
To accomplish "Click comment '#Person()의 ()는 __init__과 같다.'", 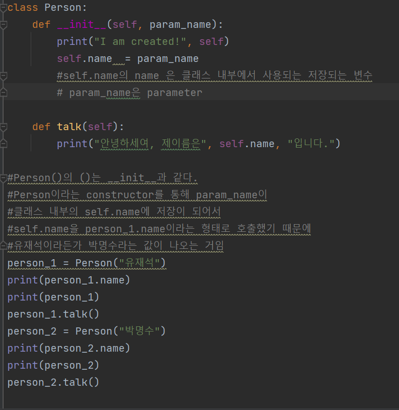I will tap(103, 178).
